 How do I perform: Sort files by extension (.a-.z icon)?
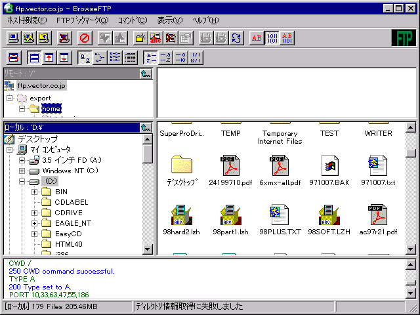166,58
